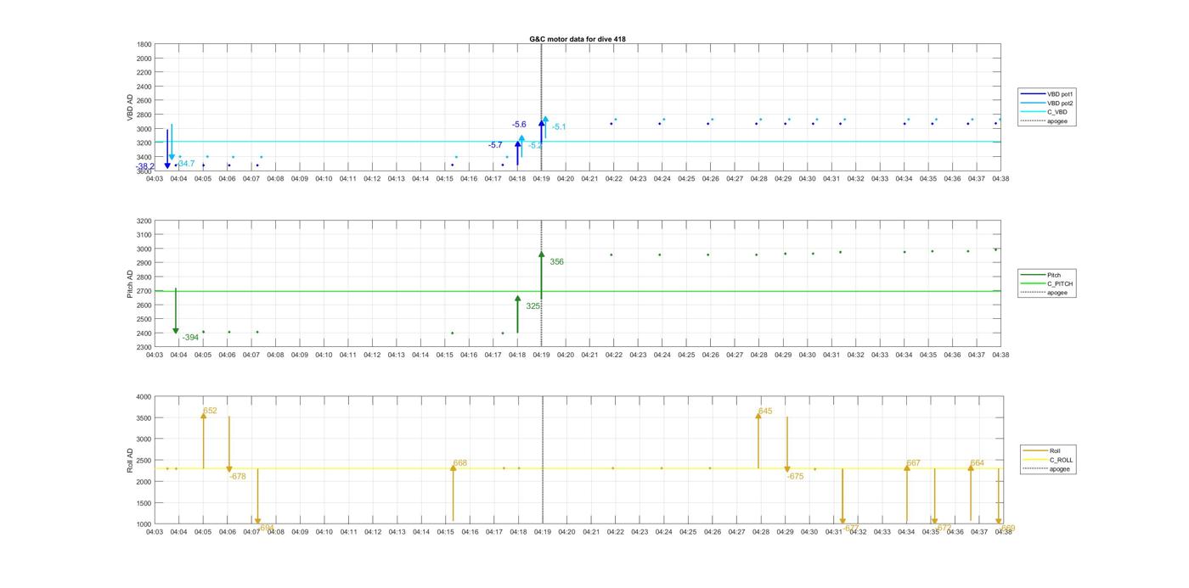
Task: Click the "Roll AD" y-axis label
Action: point(130,460)
